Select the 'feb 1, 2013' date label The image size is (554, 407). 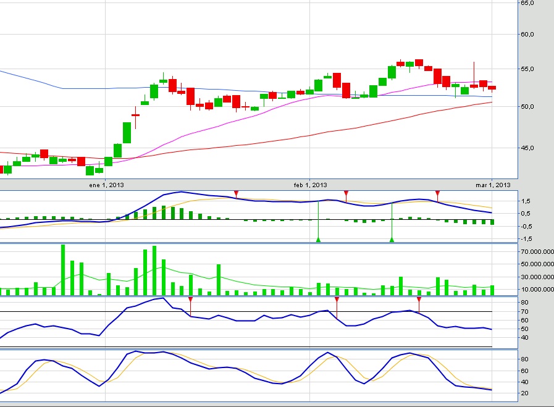pyautogui.click(x=310, y=185)
